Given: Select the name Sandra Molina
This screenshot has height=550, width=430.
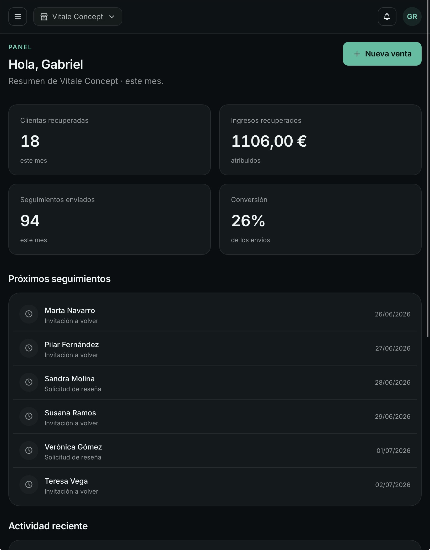Looking at the screenshot, I should (x=69, y=379).
